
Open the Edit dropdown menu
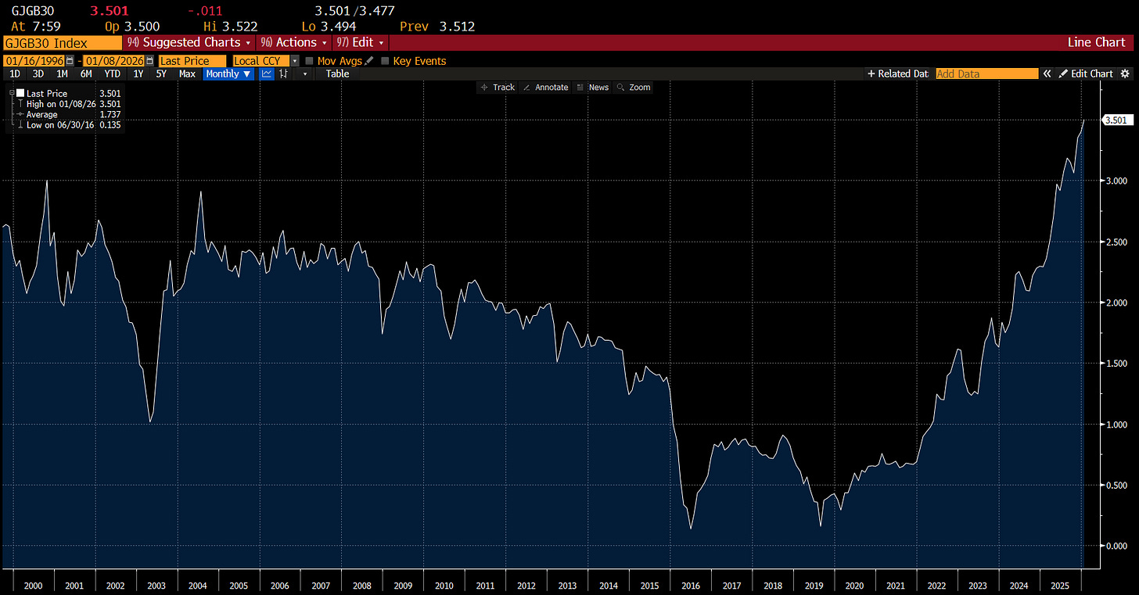point(361,42)
